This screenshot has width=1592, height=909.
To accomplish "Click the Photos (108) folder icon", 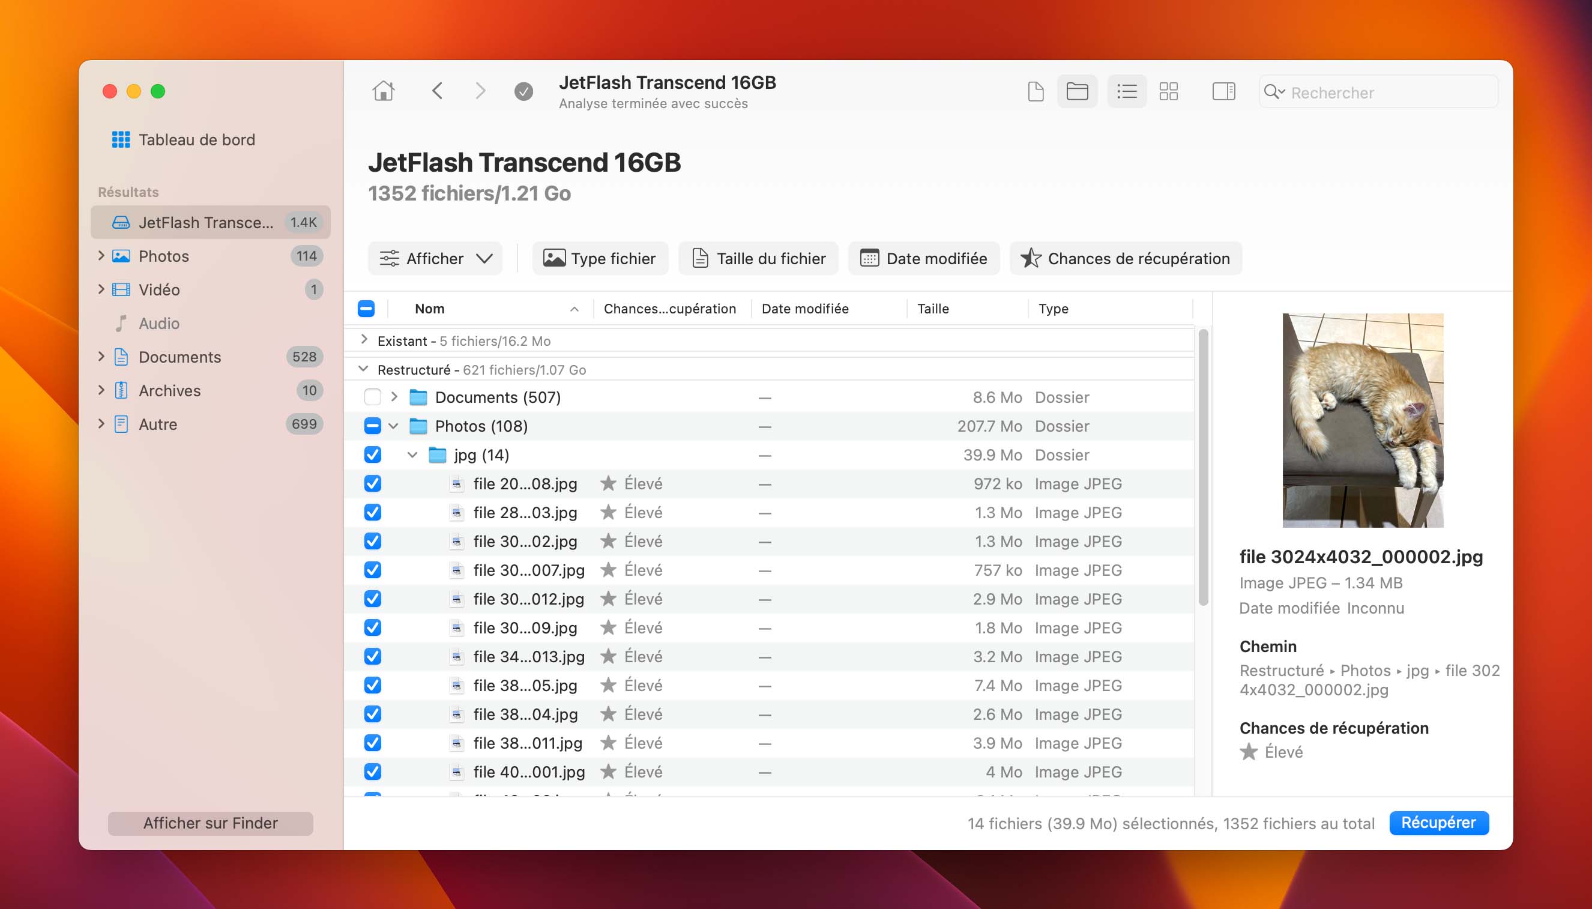I will (x=418, y=426).
